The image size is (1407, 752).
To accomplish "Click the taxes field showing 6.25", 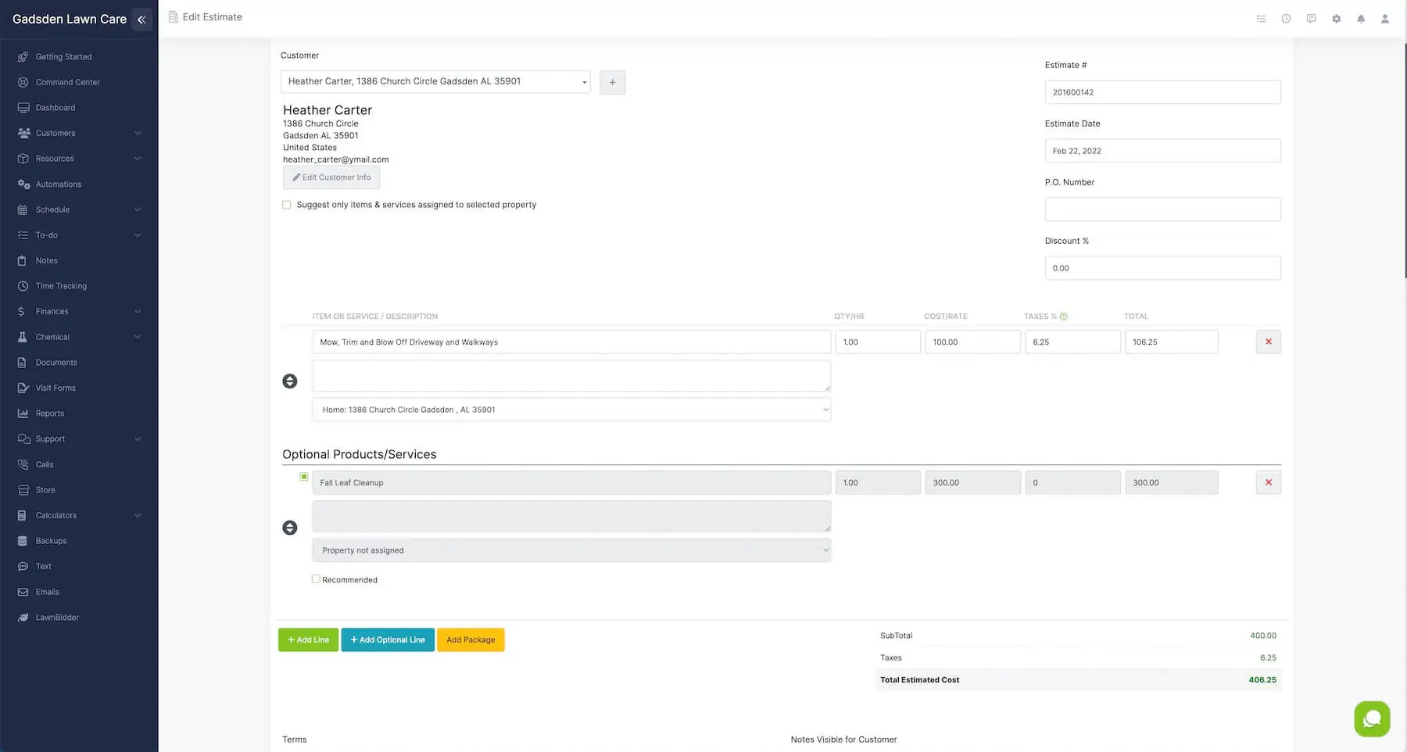I will pyautogui.click(x=1073, y=342).
